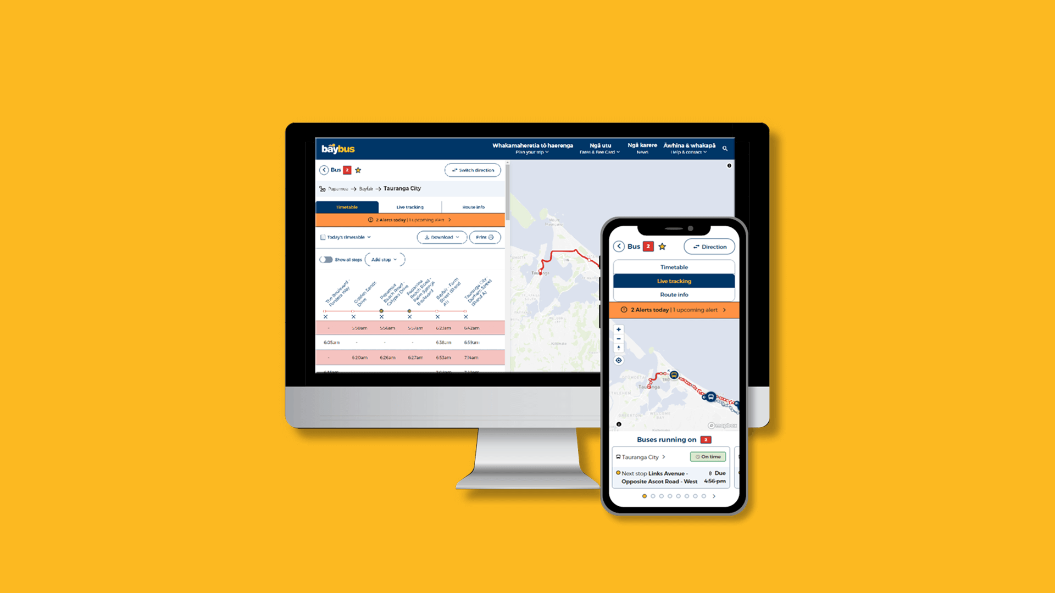Toggle Show all stops switch
This screenshot has height=593, width=1055.
(325, 259)
